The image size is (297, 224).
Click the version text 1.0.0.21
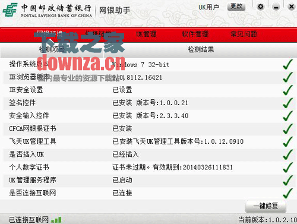pos(173,103)
